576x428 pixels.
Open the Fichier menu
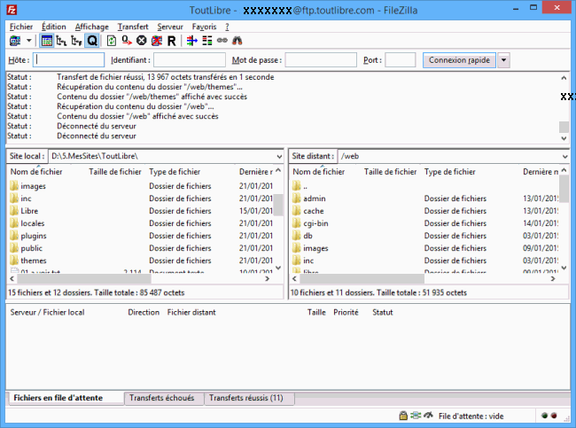21,27
